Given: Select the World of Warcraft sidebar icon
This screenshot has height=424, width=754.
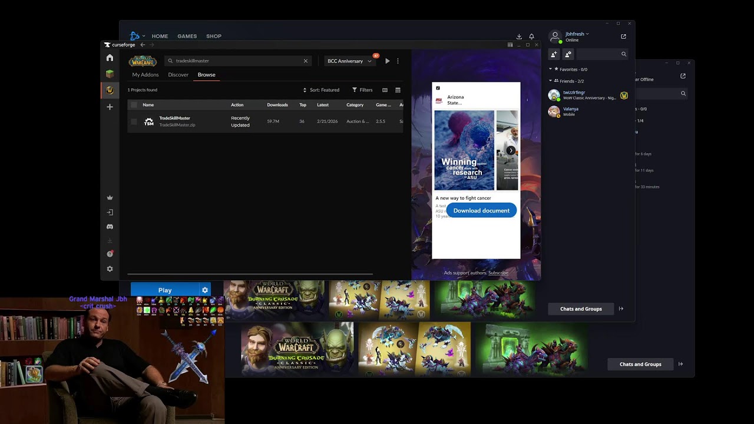Looking at the screenshot, I should click(x=110, y=90).
